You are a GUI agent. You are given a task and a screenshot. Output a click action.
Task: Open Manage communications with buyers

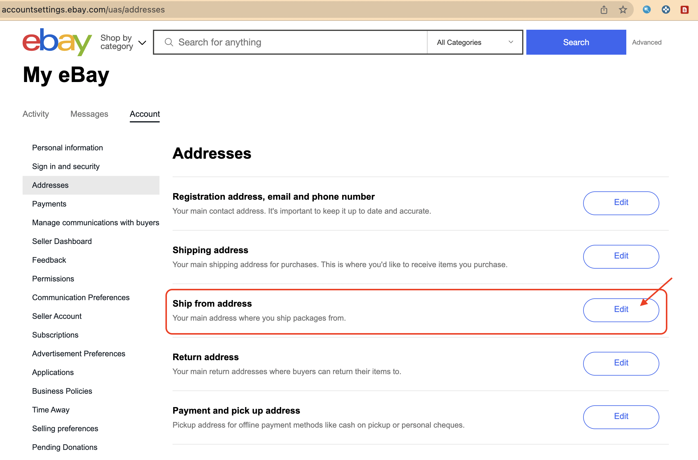(96, 223)
